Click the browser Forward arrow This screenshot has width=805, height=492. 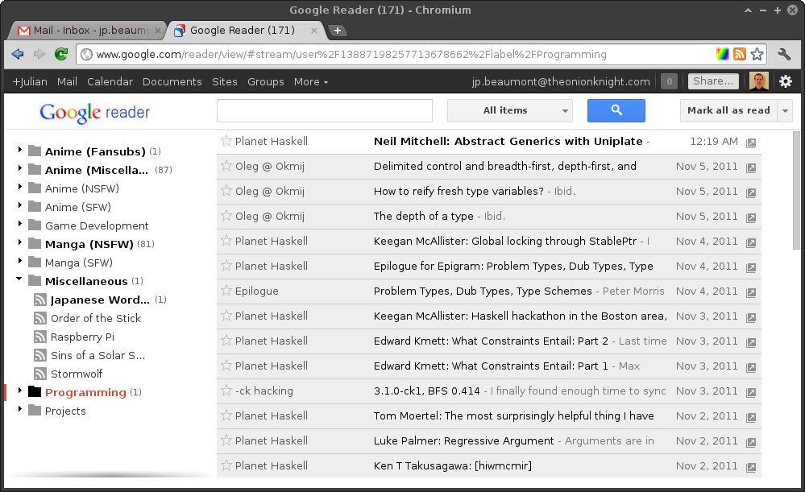[39, 54]
